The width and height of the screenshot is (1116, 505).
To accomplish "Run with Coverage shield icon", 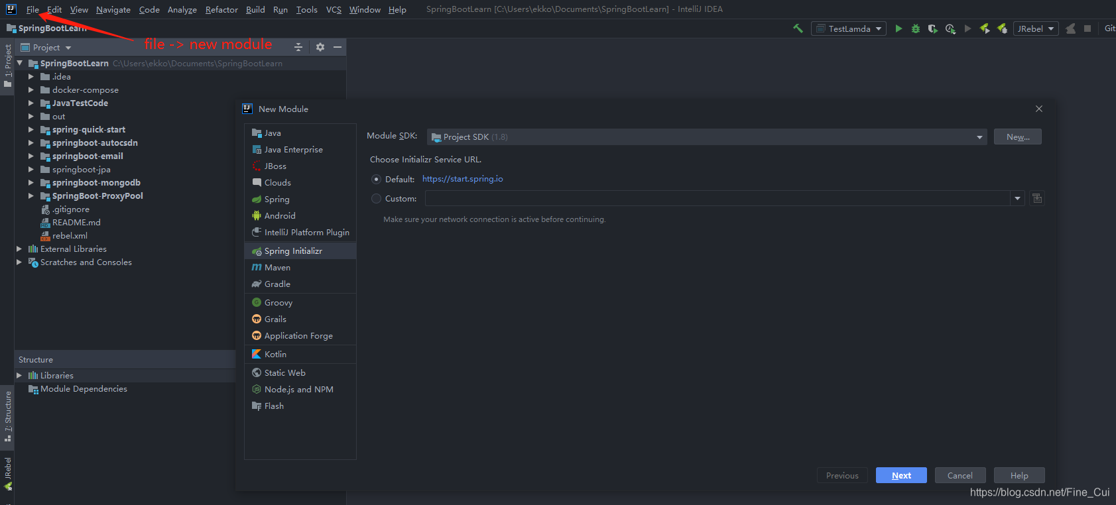I will 933,28.
